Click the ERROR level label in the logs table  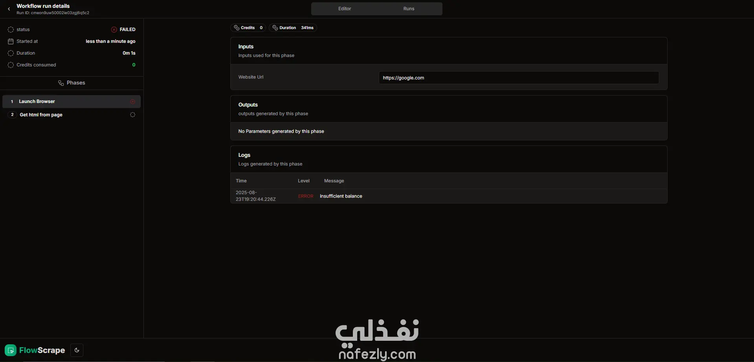click(306, 196)
